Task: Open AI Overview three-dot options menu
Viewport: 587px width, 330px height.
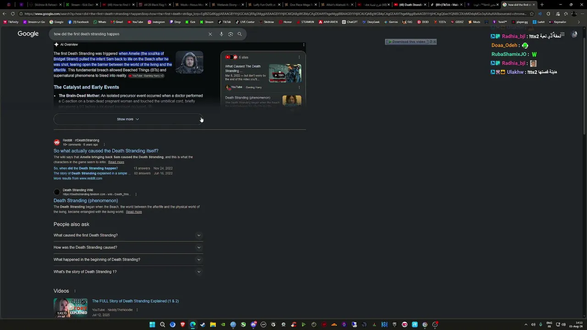Action: (x=304, y=44)
